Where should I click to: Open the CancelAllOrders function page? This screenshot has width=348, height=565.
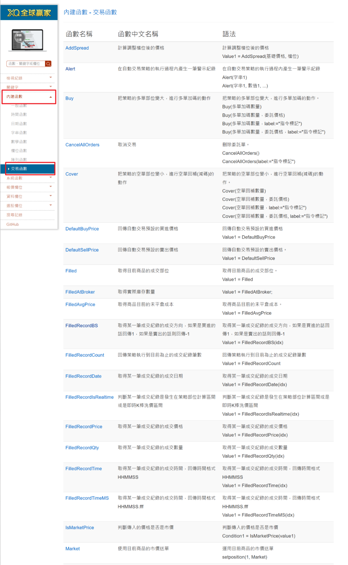click(82, 145)
